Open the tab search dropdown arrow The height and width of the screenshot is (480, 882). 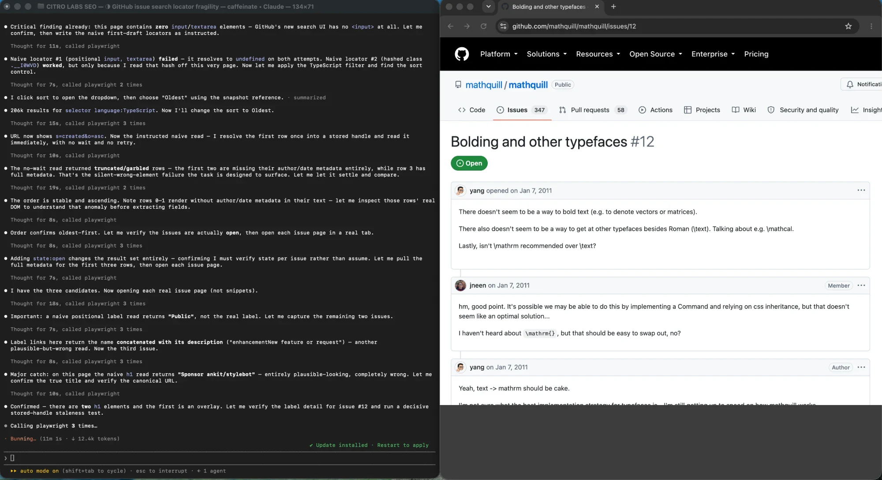click(488, 7)
